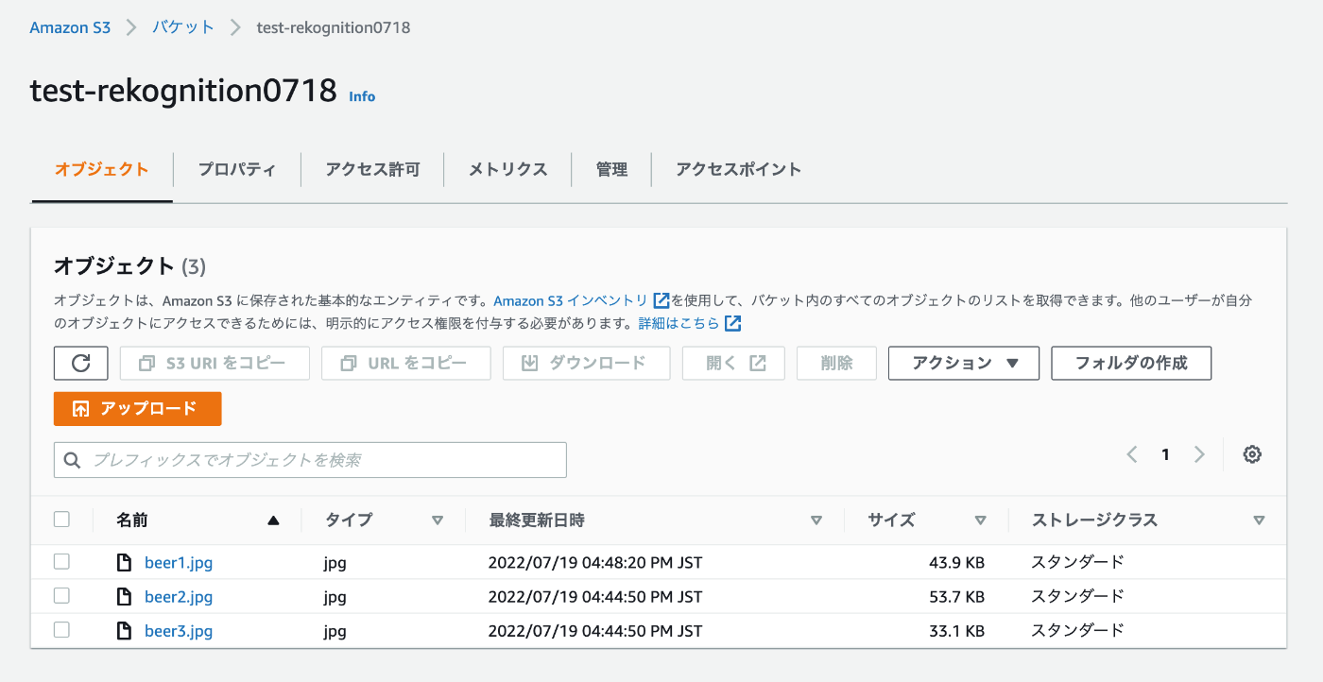Click the test-rekognition0718 breadcrumb text
The height and width of the screenshot is (682, 1323).
point(334,27)
